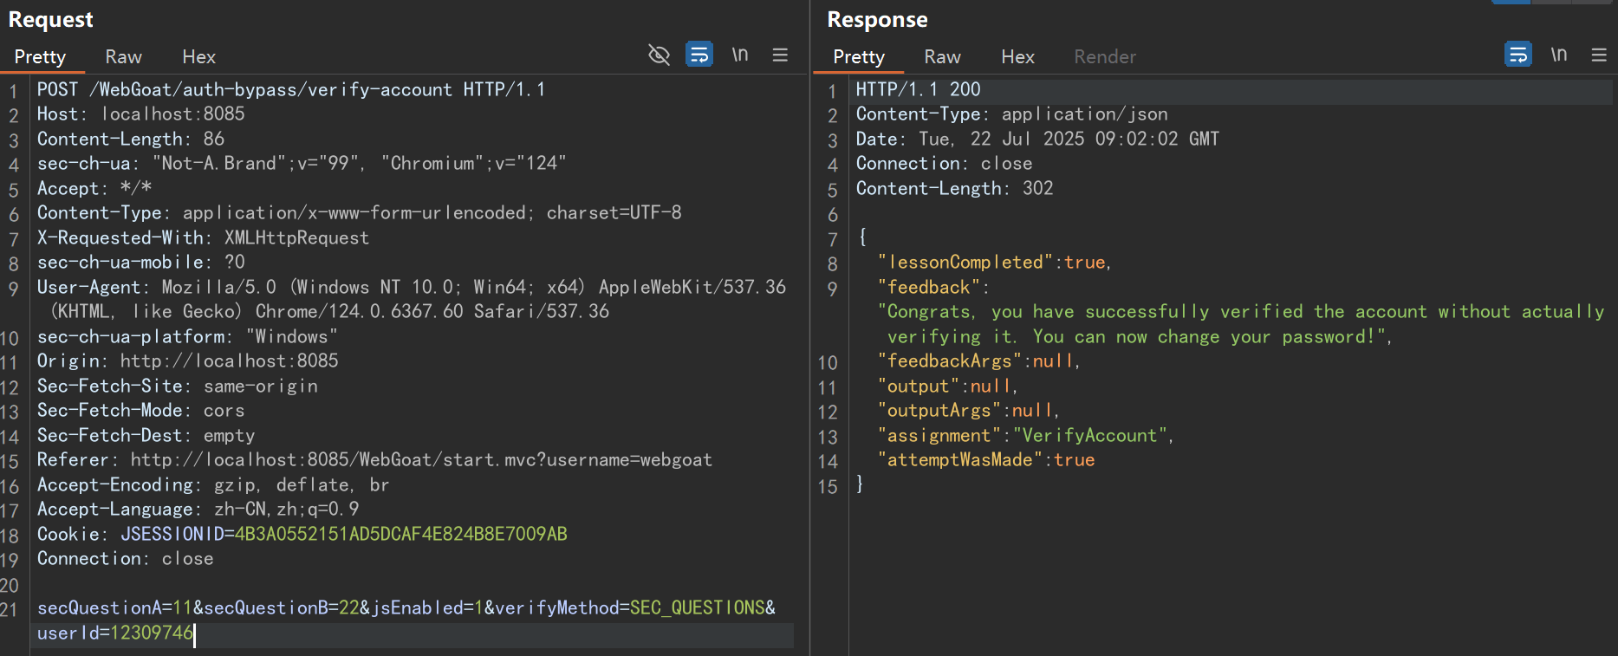Open Response panel hamburger options menu
The height and width of the screenshot is (656, 1618).
1599,55
